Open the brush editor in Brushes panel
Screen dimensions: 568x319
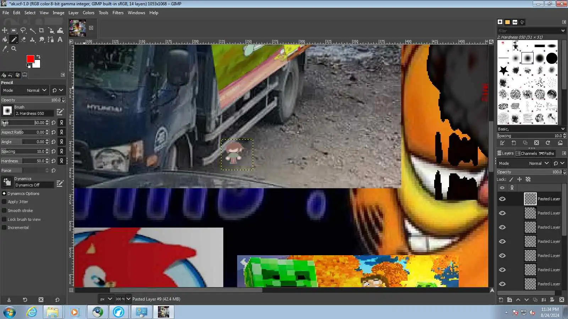coord(502,143)
